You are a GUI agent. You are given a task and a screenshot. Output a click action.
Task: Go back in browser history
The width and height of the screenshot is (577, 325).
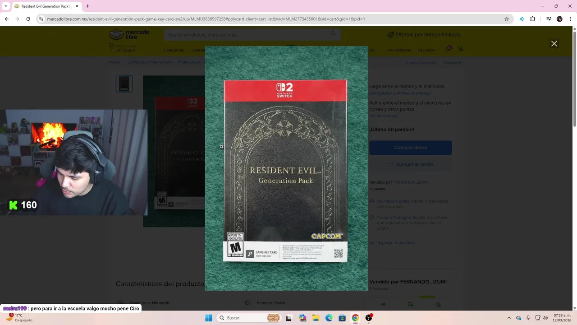(x=6, y=19)
